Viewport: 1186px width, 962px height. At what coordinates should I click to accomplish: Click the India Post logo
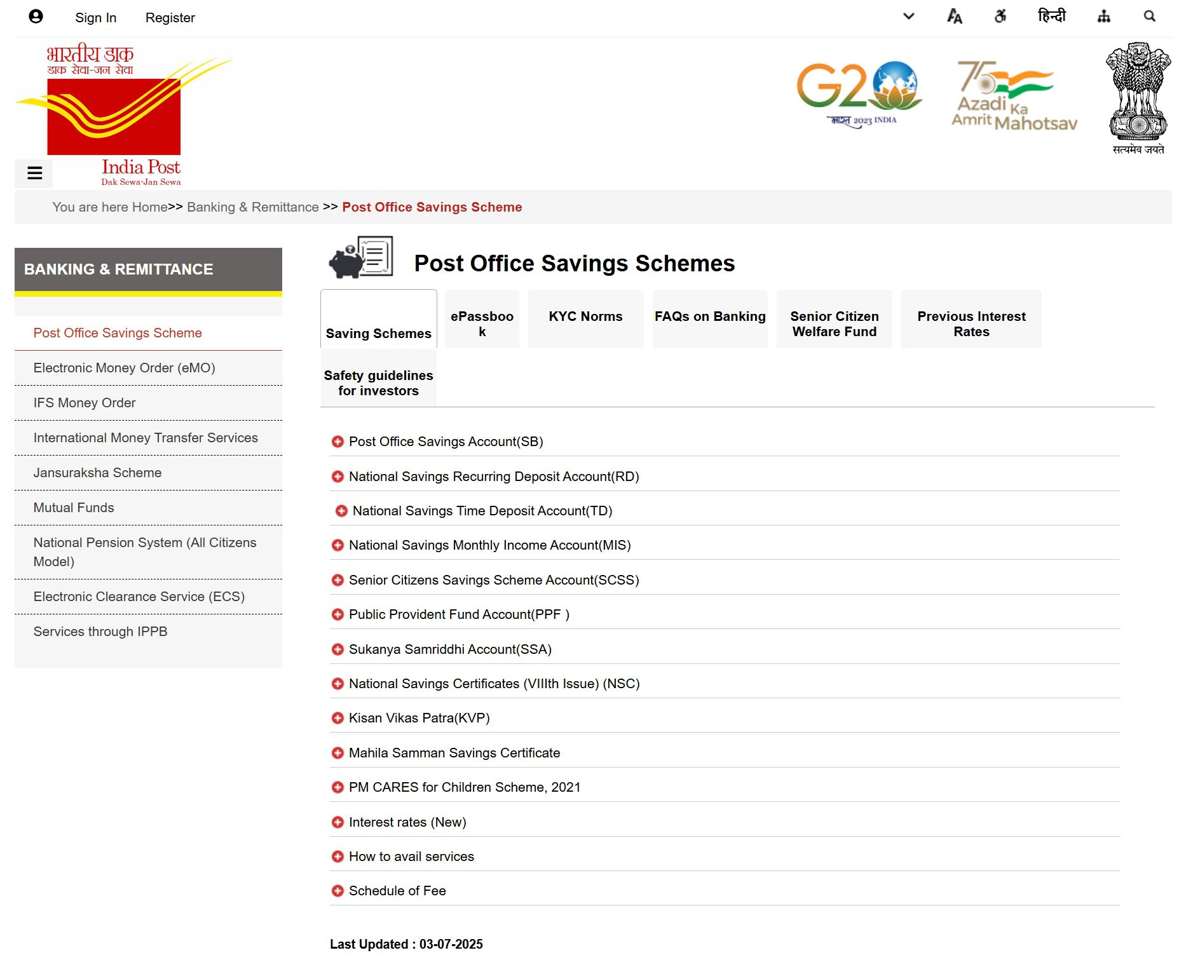click(x=125, y=114)
